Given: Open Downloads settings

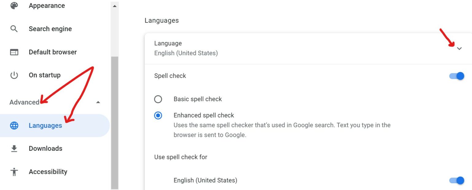Looking at the screenshot, I should 45,148.
